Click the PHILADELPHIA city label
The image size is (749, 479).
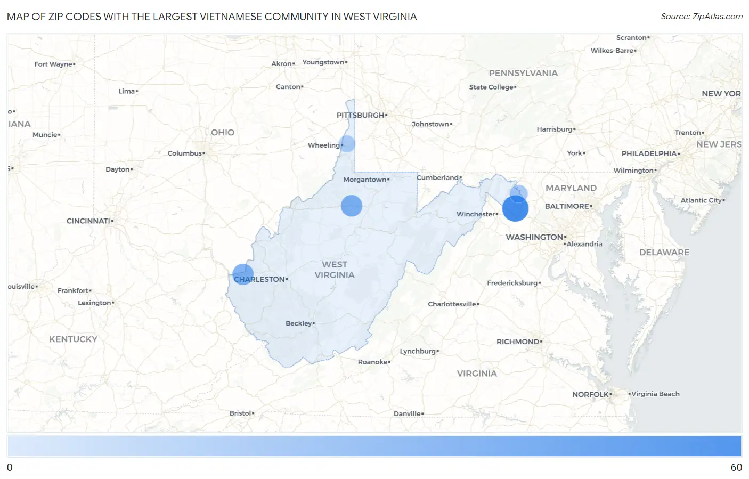(649, 153)
